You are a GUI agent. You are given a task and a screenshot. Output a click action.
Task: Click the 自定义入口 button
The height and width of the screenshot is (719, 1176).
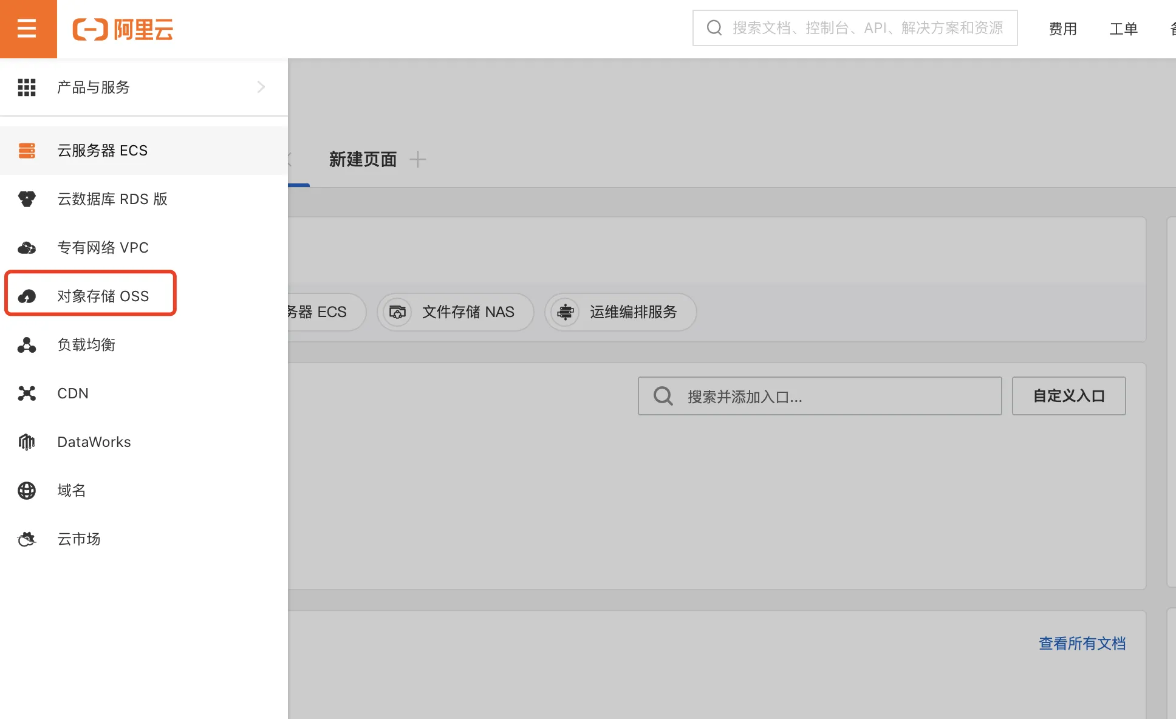(x=1068, y=395)
